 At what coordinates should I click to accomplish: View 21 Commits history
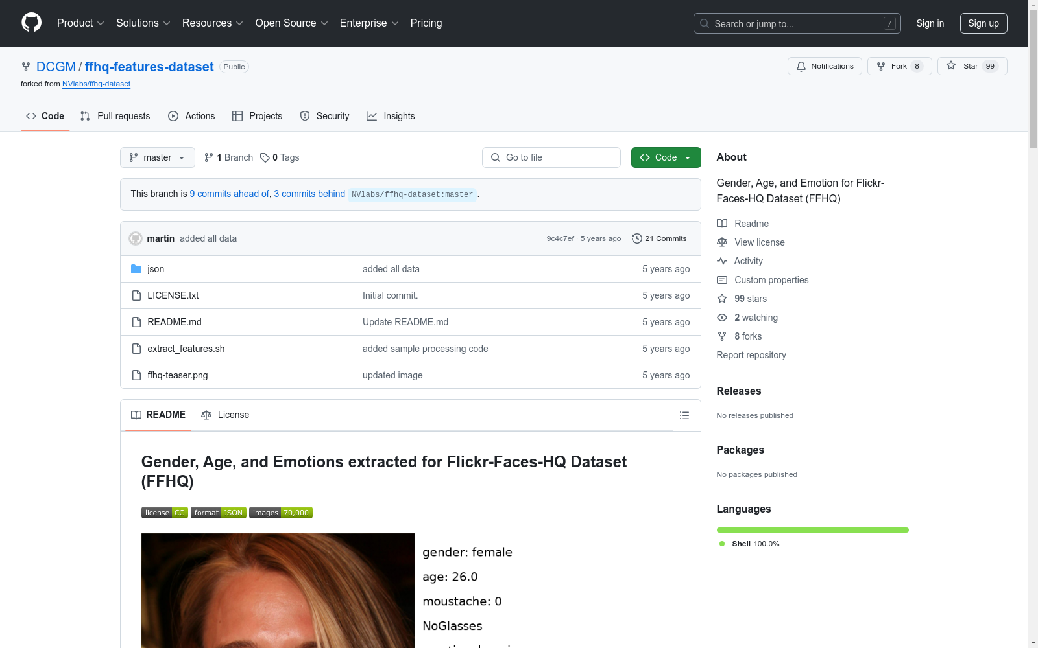659,238
